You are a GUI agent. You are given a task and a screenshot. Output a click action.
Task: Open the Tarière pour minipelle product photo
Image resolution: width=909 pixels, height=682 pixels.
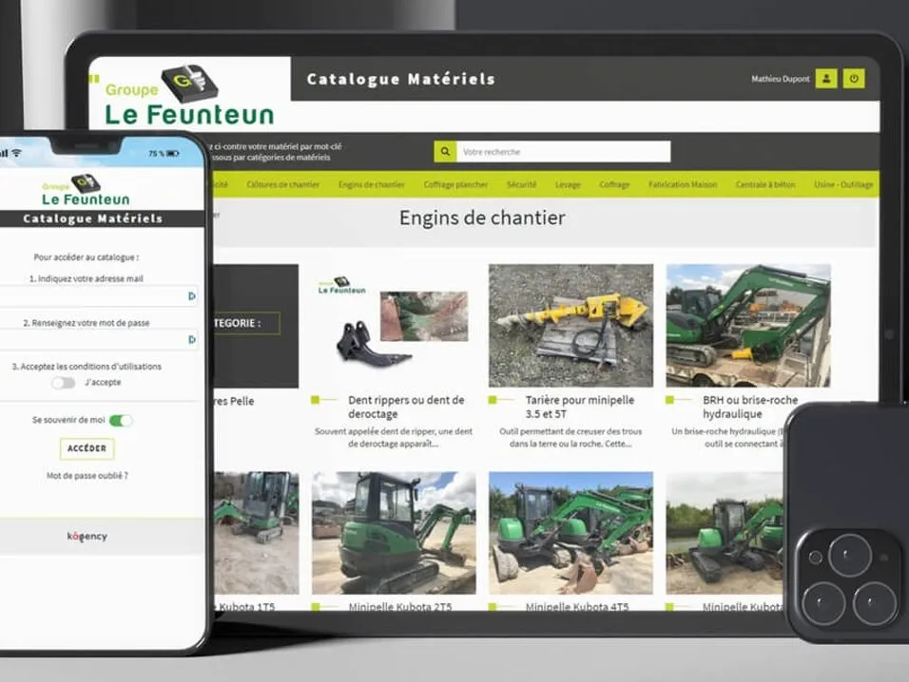tap(571, 326)
